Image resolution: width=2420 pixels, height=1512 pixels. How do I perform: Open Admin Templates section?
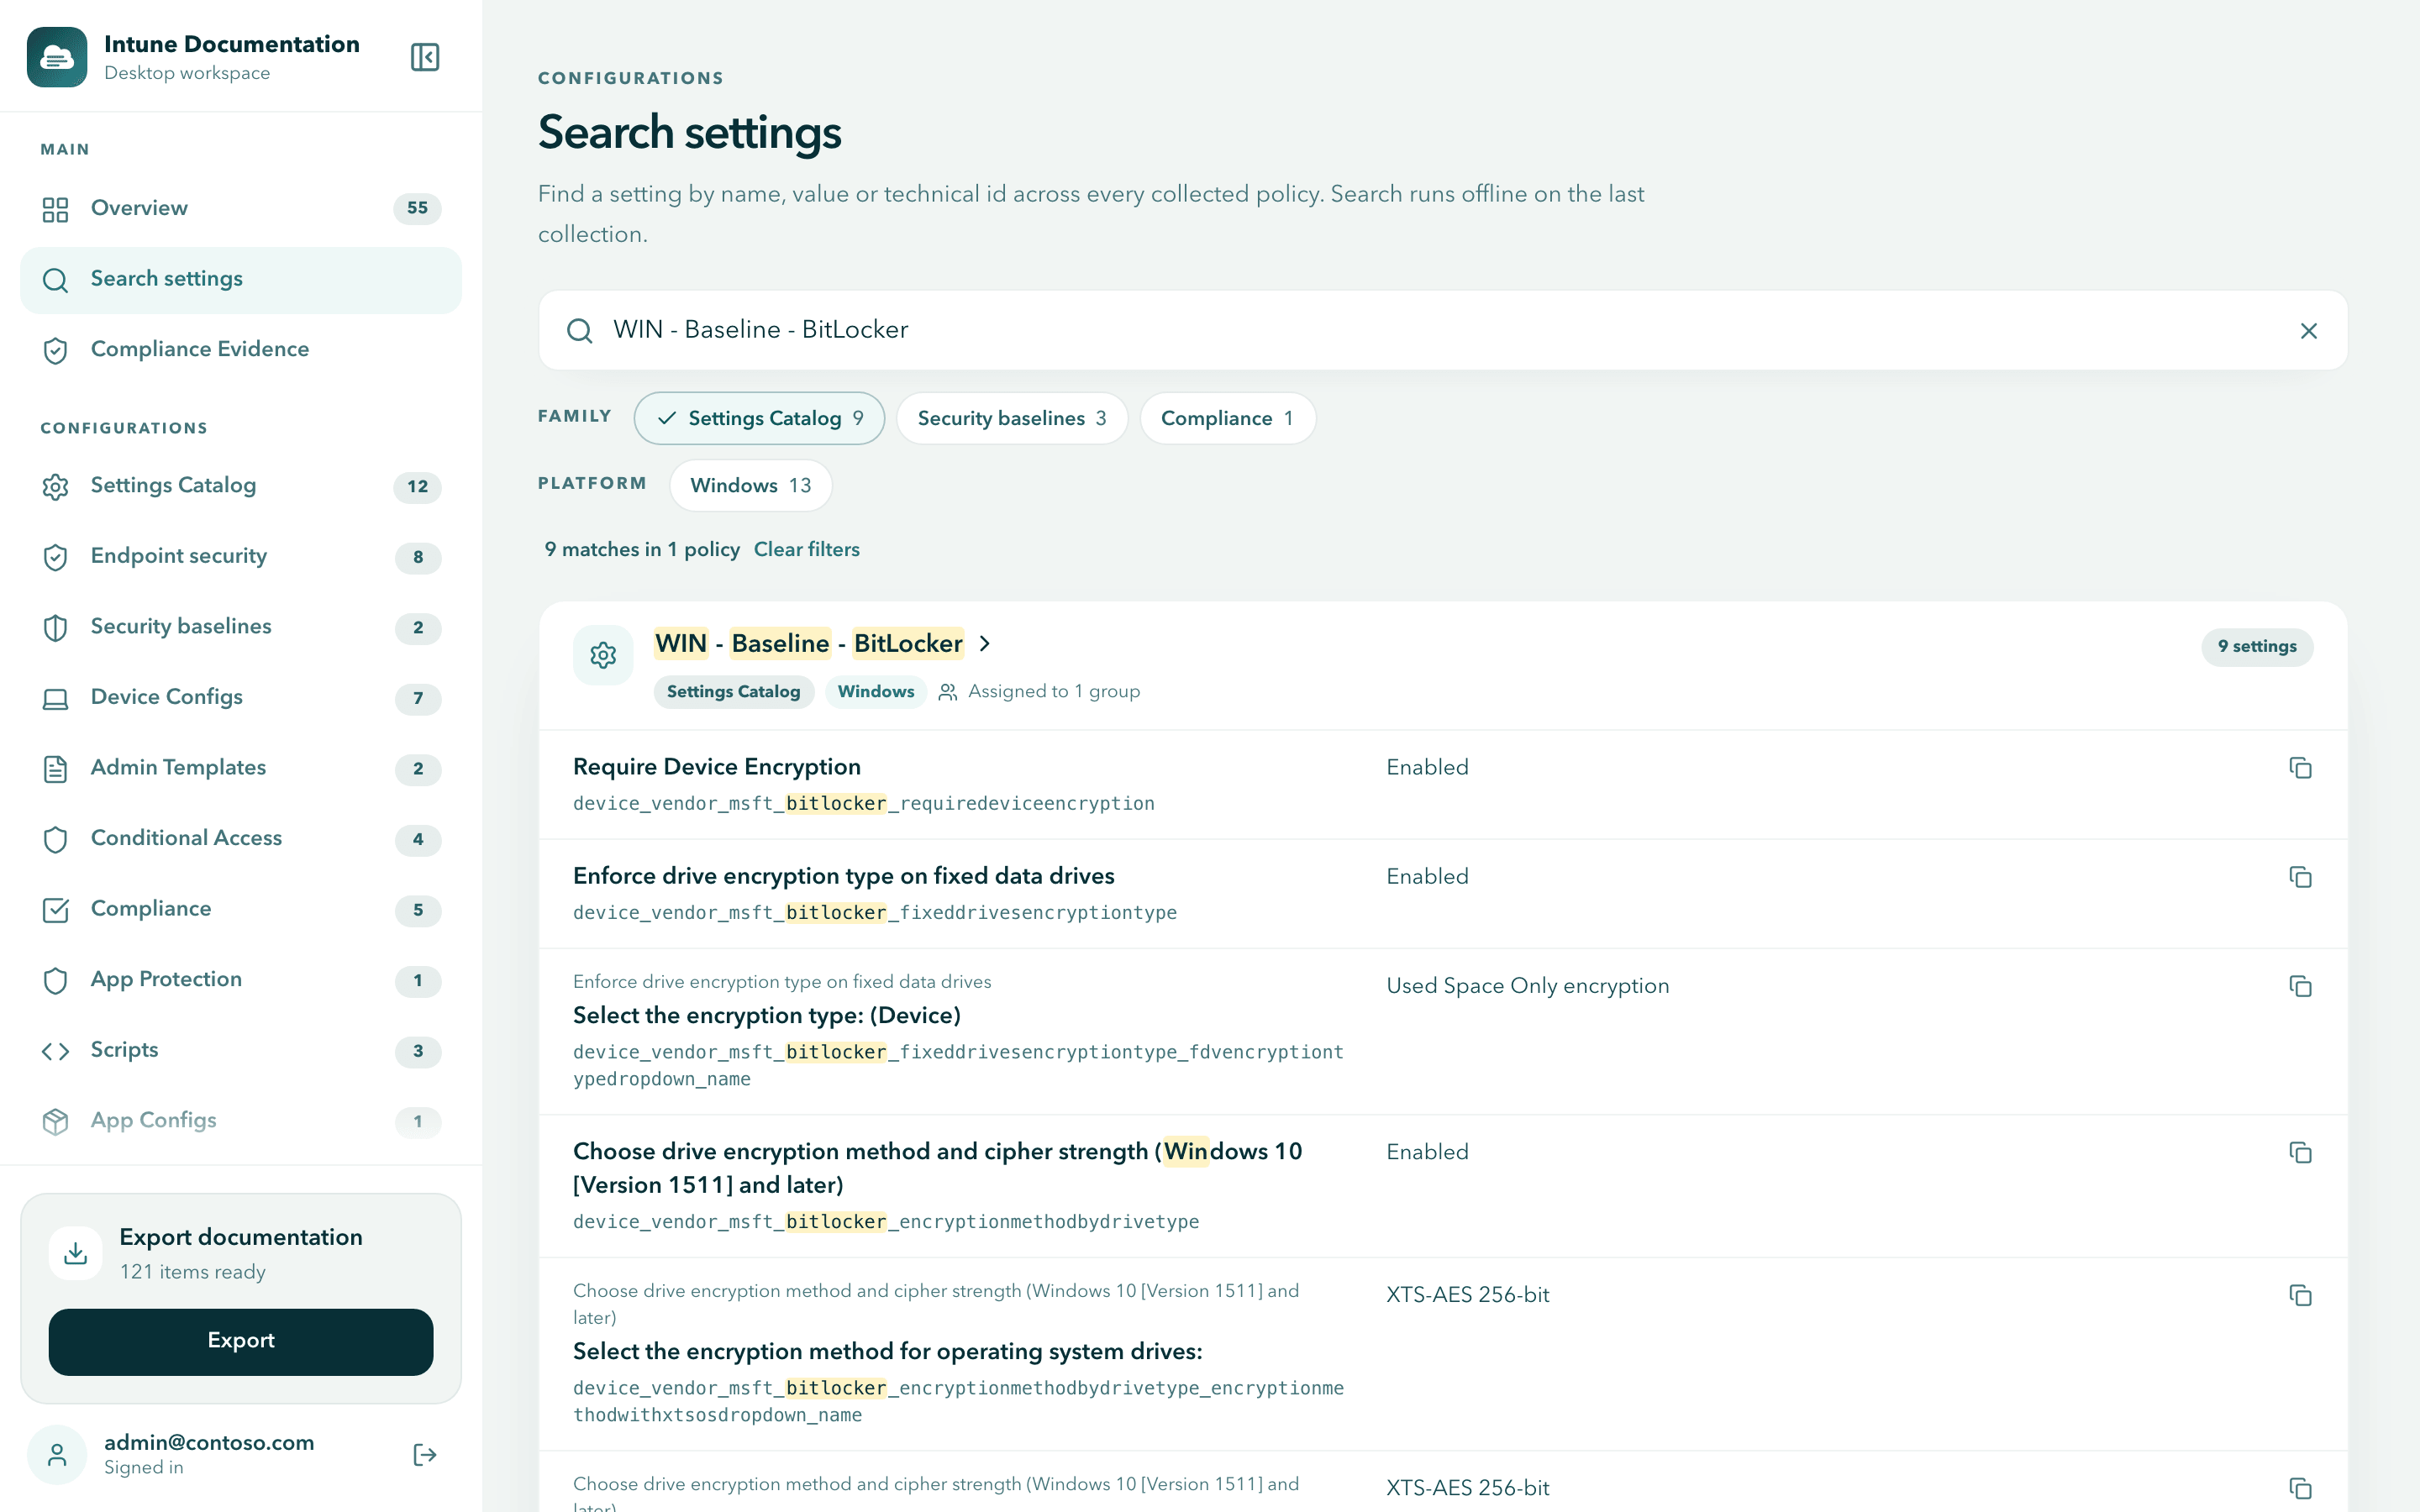pos(241,768)
